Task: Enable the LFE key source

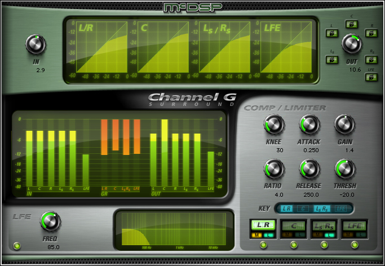Action: pos(341,209)
